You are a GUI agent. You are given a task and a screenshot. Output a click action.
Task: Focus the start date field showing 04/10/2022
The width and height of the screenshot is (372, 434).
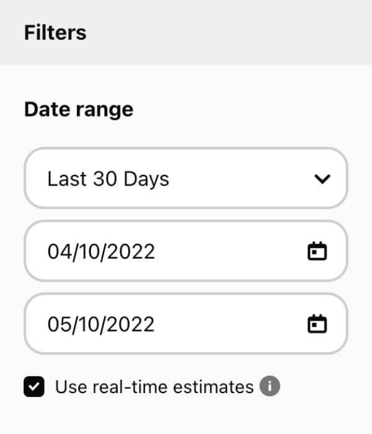click(186, 250)
